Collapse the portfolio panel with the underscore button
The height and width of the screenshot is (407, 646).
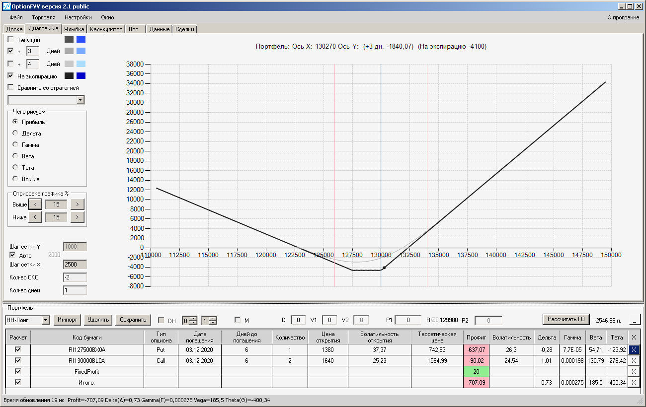[635, 319]
